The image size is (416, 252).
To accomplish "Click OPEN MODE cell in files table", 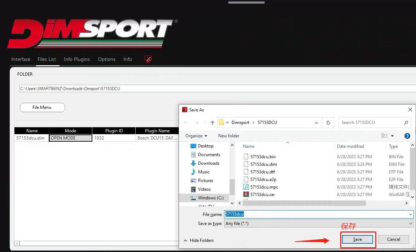I will pos(70,138).
